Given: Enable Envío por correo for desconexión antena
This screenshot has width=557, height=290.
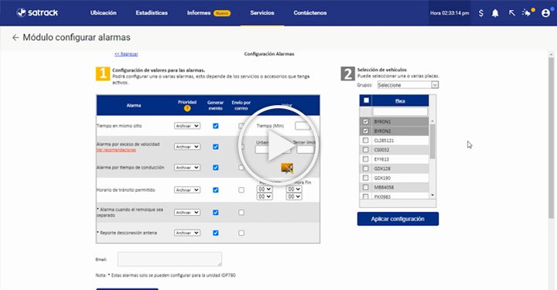Looking at the screenshot, I should pos(241,233).
